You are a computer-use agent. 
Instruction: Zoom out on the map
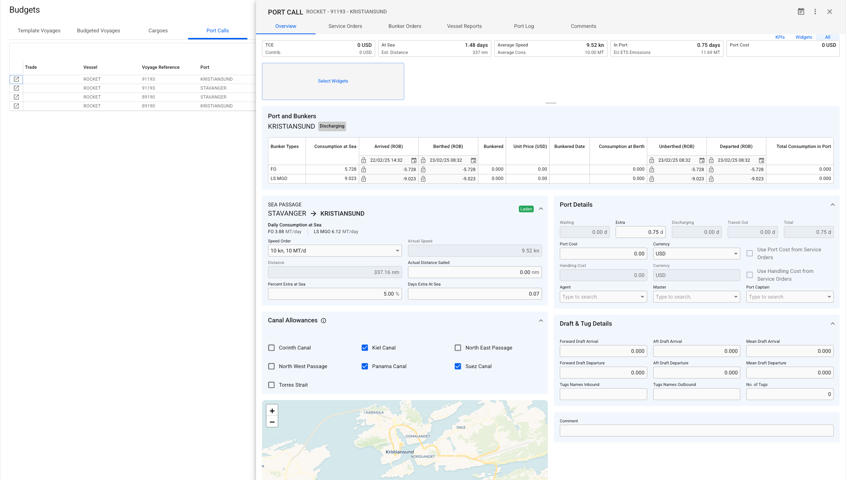point(272,422)
